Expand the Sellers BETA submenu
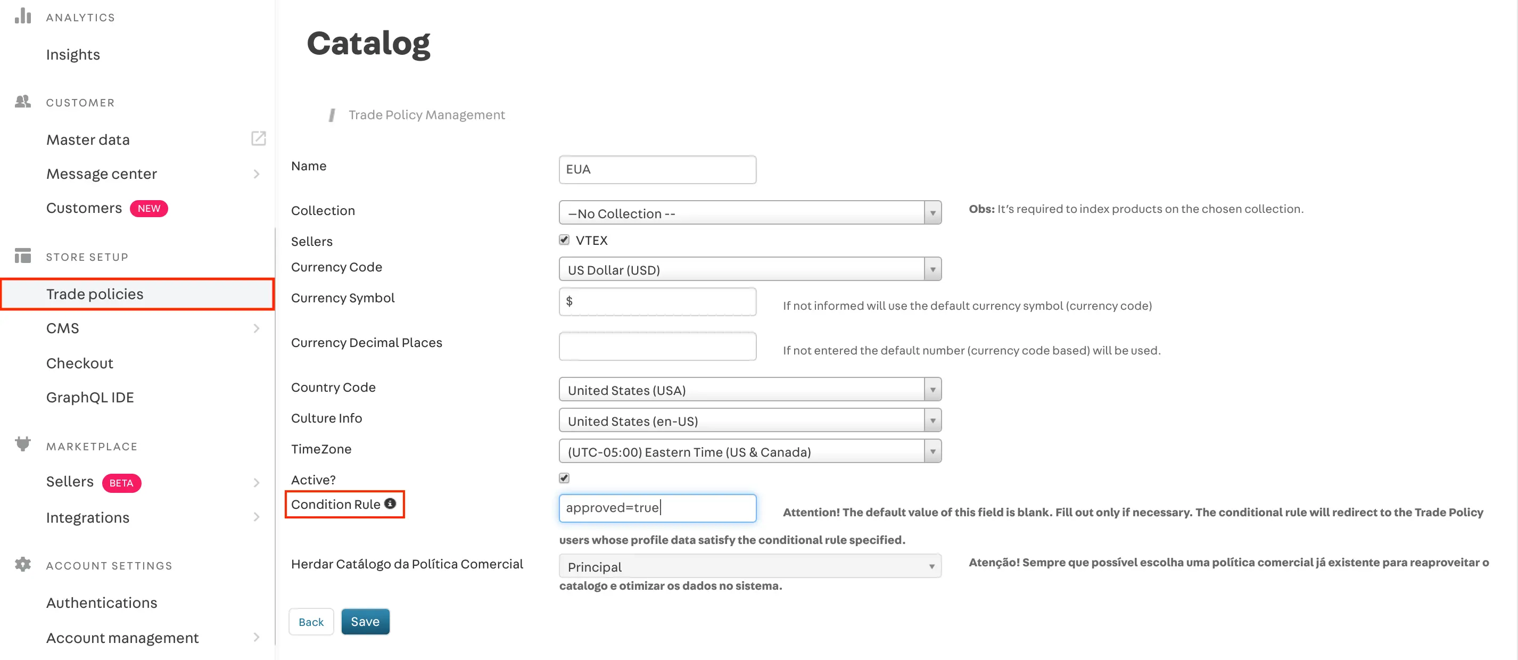The height and width of the screenshot is (660, 1518). [x=257, y=483]
